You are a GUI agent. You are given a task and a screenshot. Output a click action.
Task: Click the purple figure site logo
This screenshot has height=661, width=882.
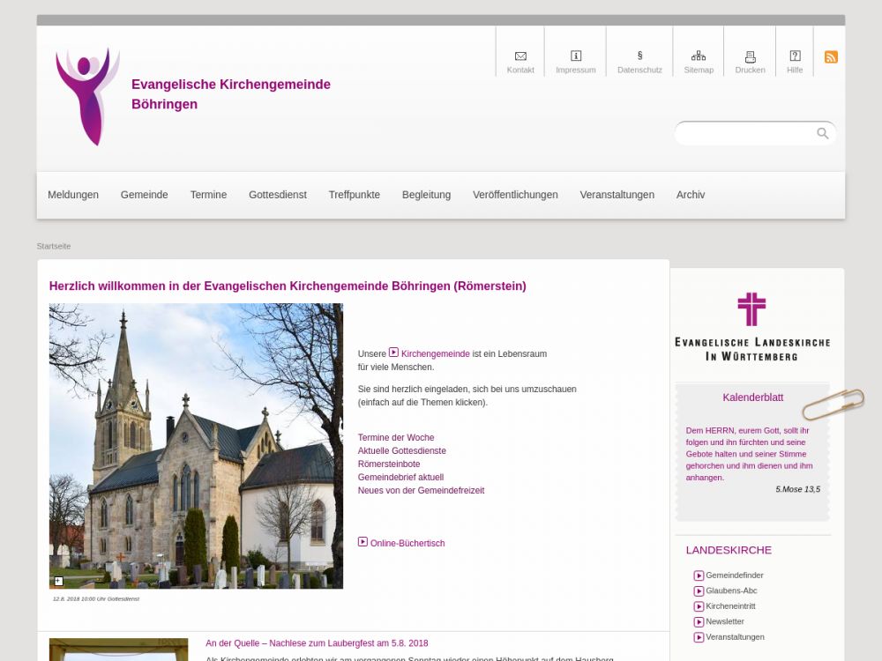(87, 95)
